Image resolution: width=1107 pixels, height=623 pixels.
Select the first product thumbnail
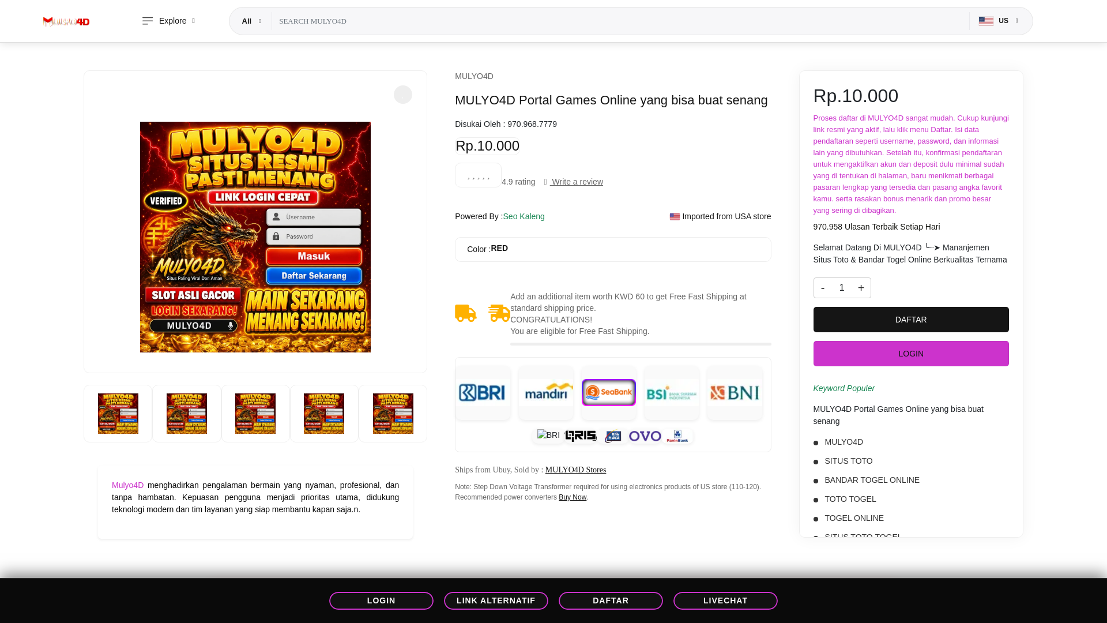[x=118, y=414]
